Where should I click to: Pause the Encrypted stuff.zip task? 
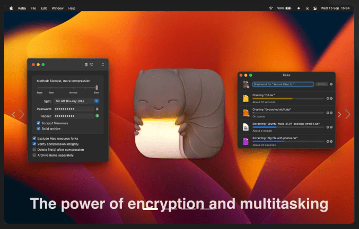click(328, 113)
